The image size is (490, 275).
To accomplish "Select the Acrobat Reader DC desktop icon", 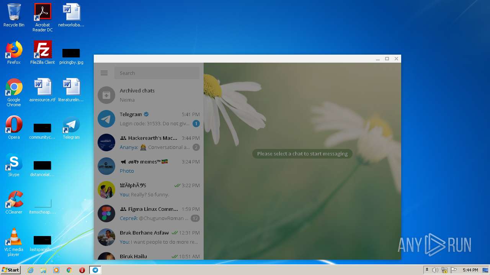I will click(x=42, y=18).
